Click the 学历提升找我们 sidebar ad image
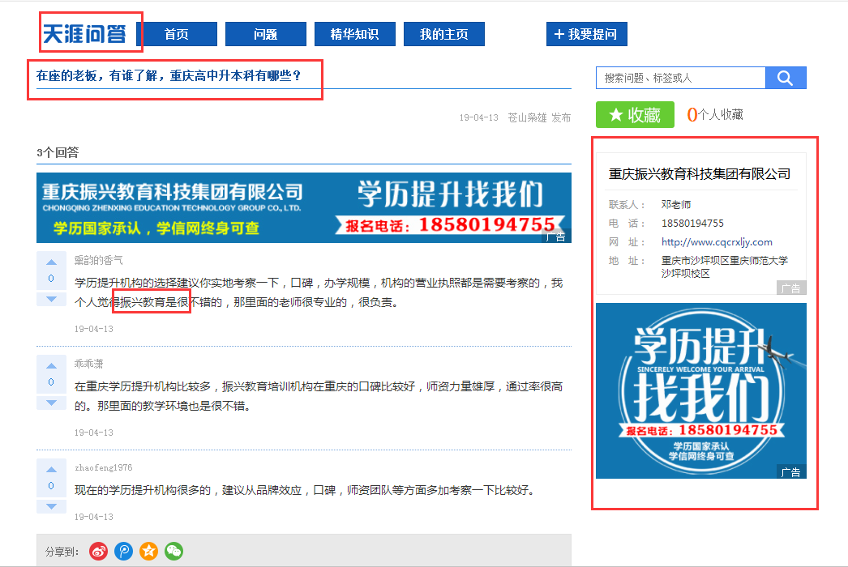848x567 pixels. pos(701,390)
